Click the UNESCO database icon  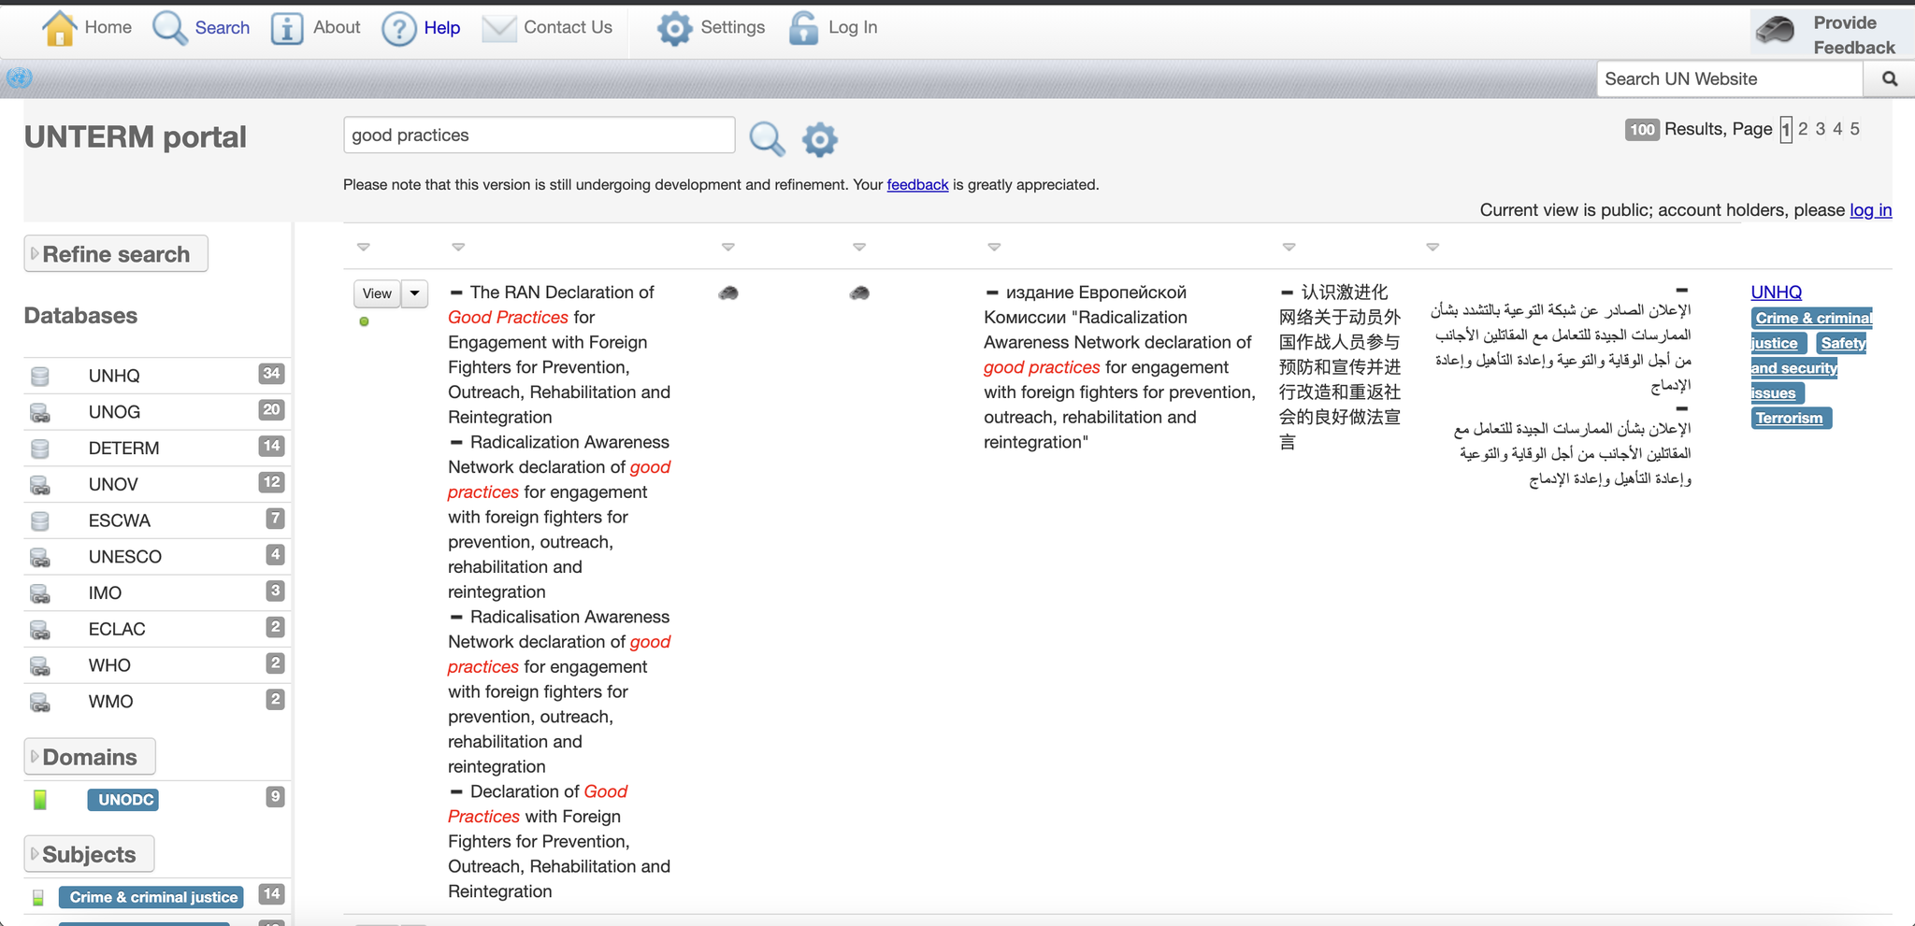point(40,557)
